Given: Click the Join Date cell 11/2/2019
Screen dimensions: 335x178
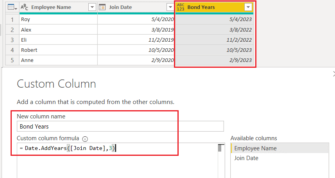Looking at the screenshot, I should pyautogui.click(x=136, y=40).
